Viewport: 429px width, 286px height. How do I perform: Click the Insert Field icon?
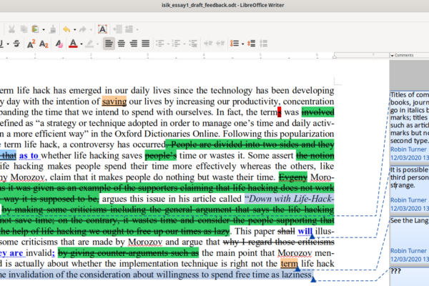(x=129, y=29)
